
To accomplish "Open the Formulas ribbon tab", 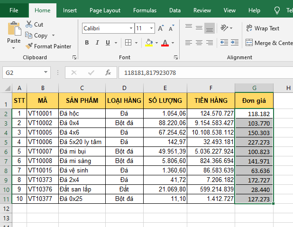I will (x=145, y=10).
